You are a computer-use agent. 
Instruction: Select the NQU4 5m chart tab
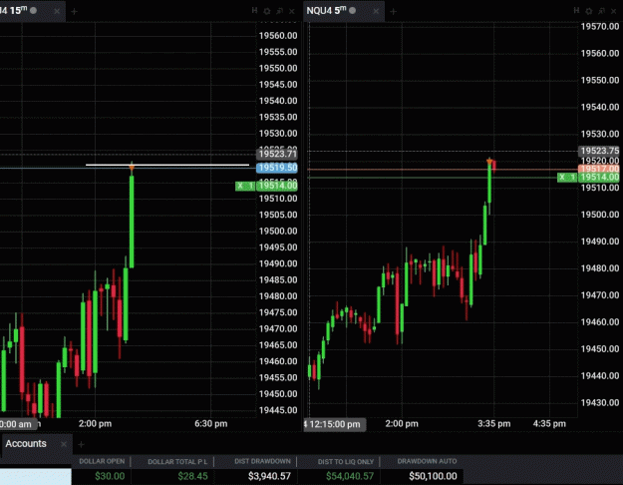(x=344, y=11)
